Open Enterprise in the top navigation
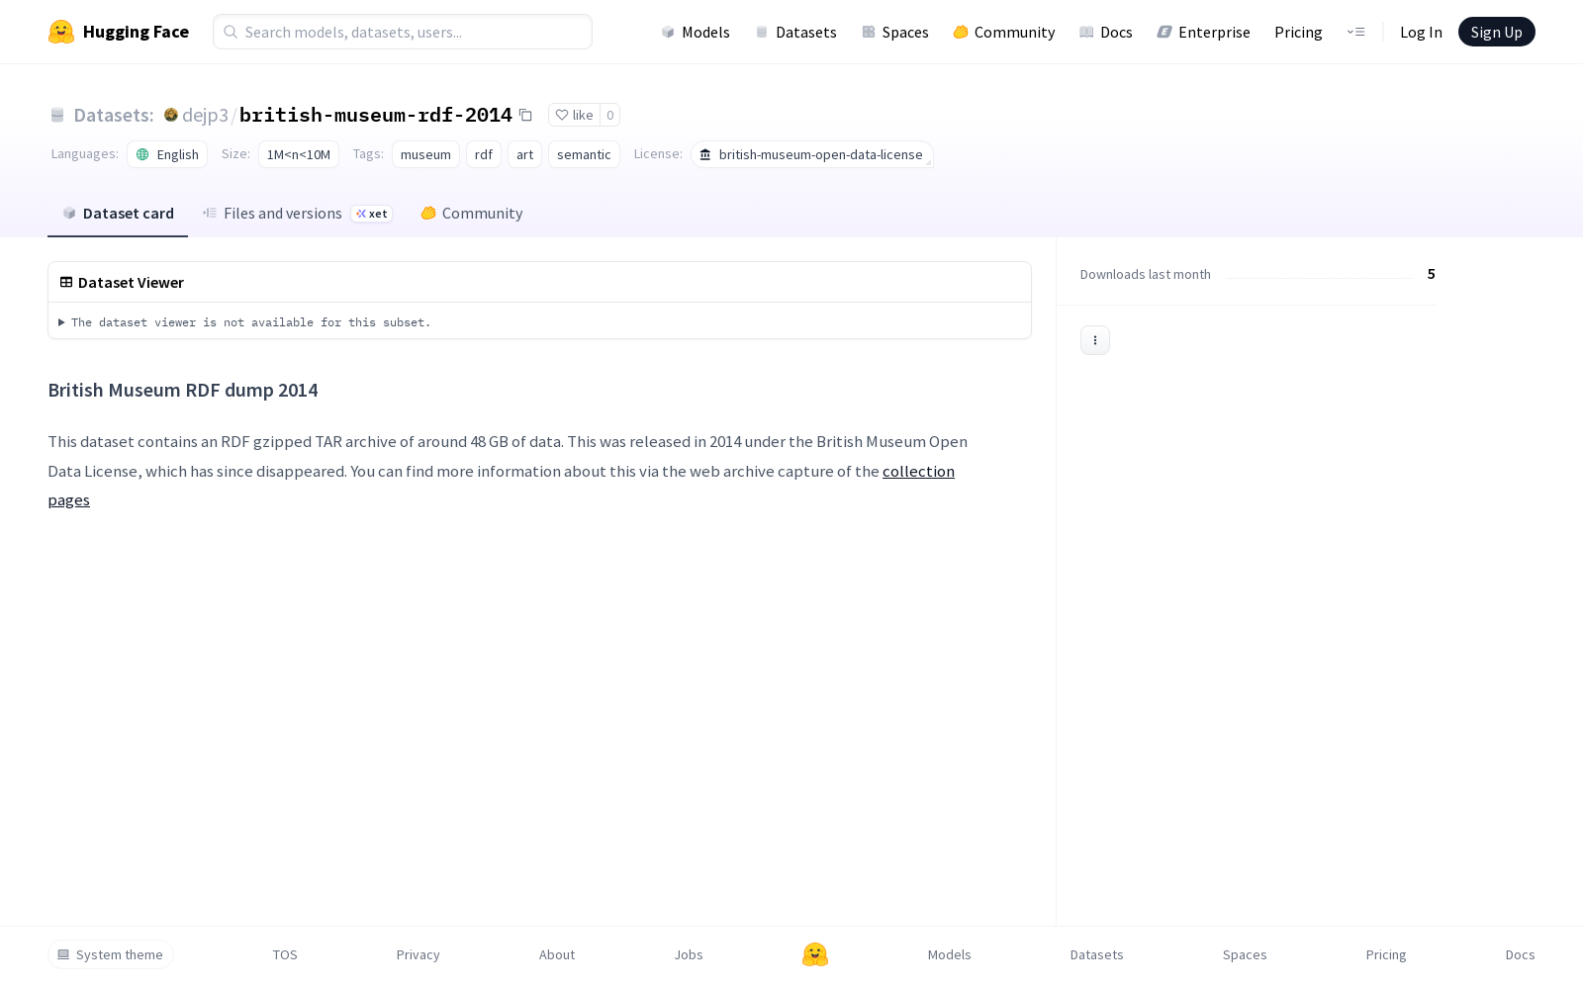1583x989 pixels. (1204, 32)
